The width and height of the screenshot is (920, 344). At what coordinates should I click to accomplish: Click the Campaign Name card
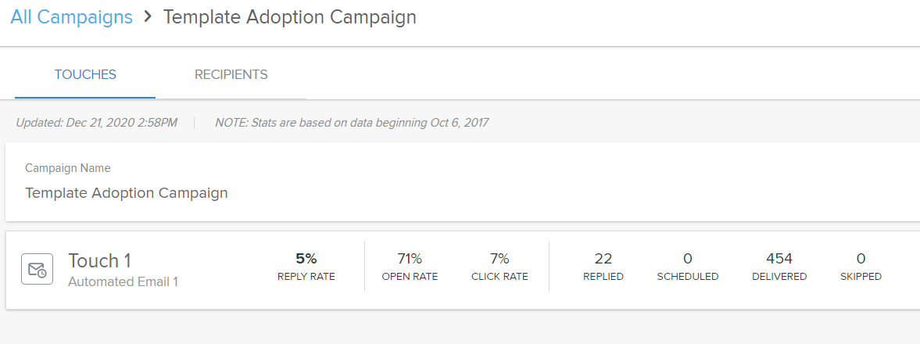tap(463, 181)
